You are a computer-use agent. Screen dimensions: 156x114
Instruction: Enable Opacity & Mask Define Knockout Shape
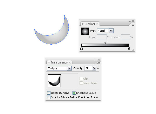[x=49, y=97]
